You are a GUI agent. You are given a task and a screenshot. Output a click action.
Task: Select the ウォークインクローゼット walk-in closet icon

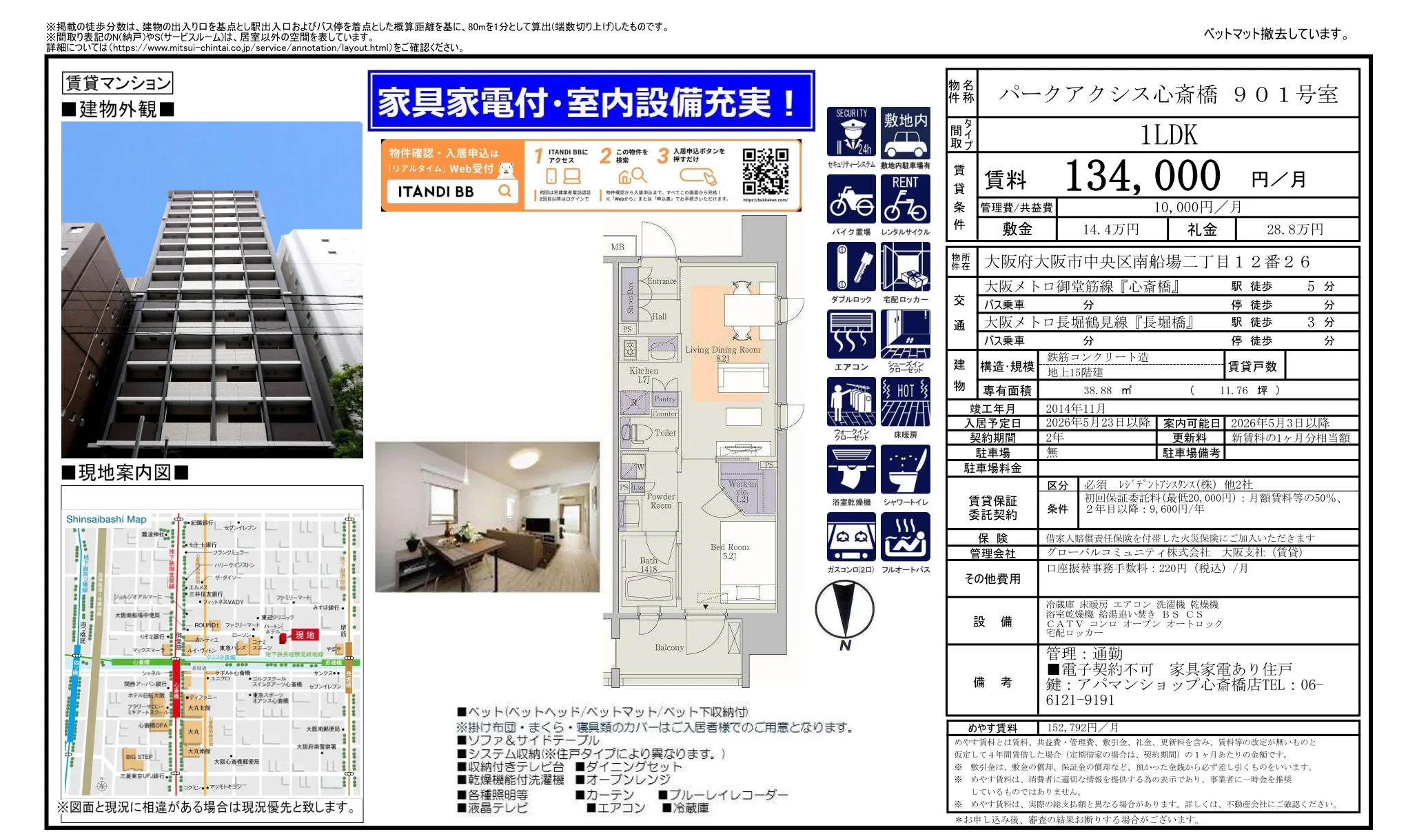pyautogui.click(x=852, y=401)
